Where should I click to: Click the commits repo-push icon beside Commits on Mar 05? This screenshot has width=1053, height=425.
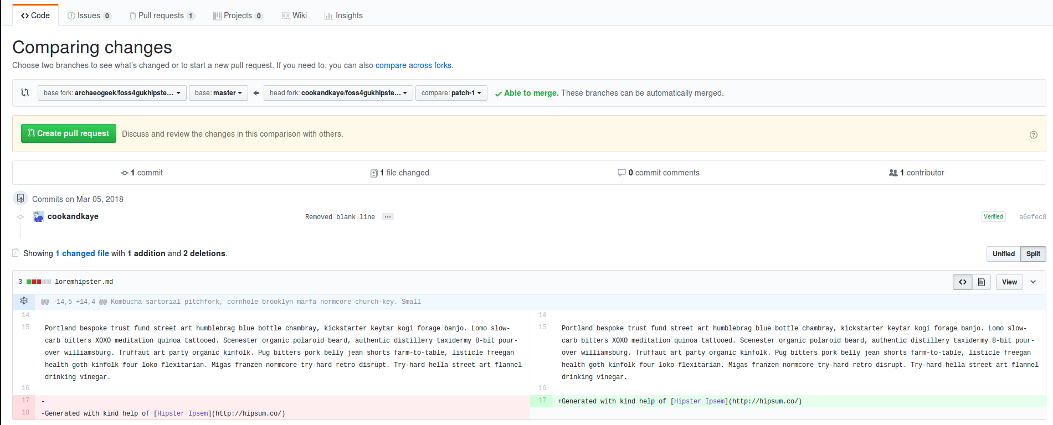coord(20,198)
